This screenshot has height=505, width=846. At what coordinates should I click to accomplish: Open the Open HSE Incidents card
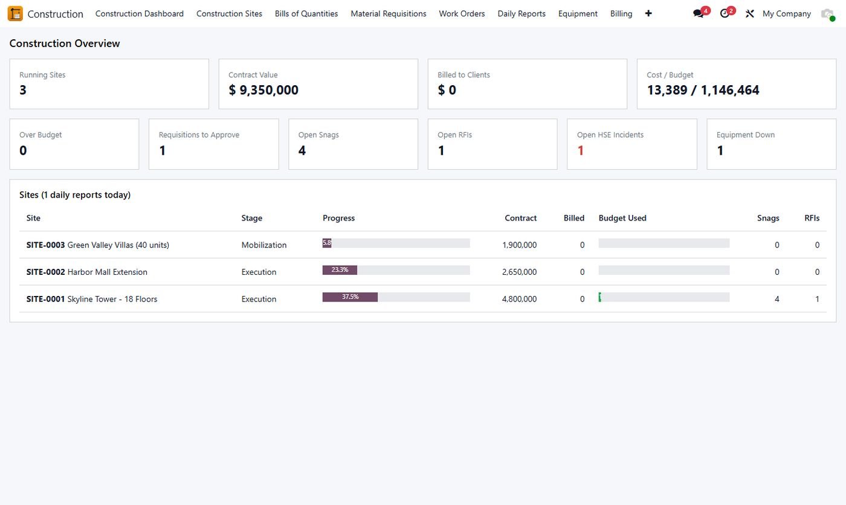pos(632,144)
